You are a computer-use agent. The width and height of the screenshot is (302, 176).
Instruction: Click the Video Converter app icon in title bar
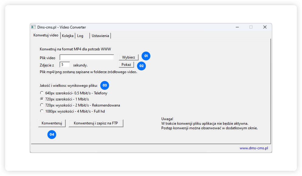tap(33, 27)
